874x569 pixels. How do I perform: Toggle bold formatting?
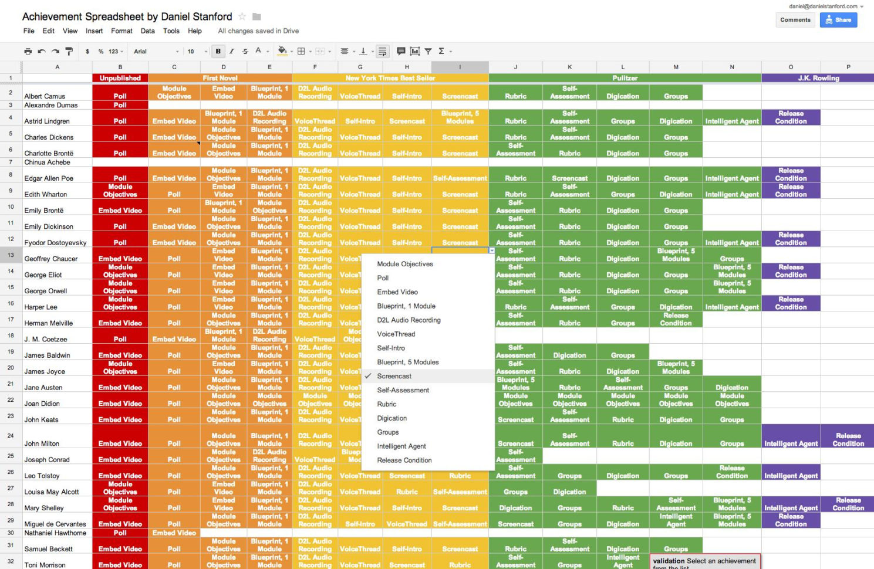[217, 51]
